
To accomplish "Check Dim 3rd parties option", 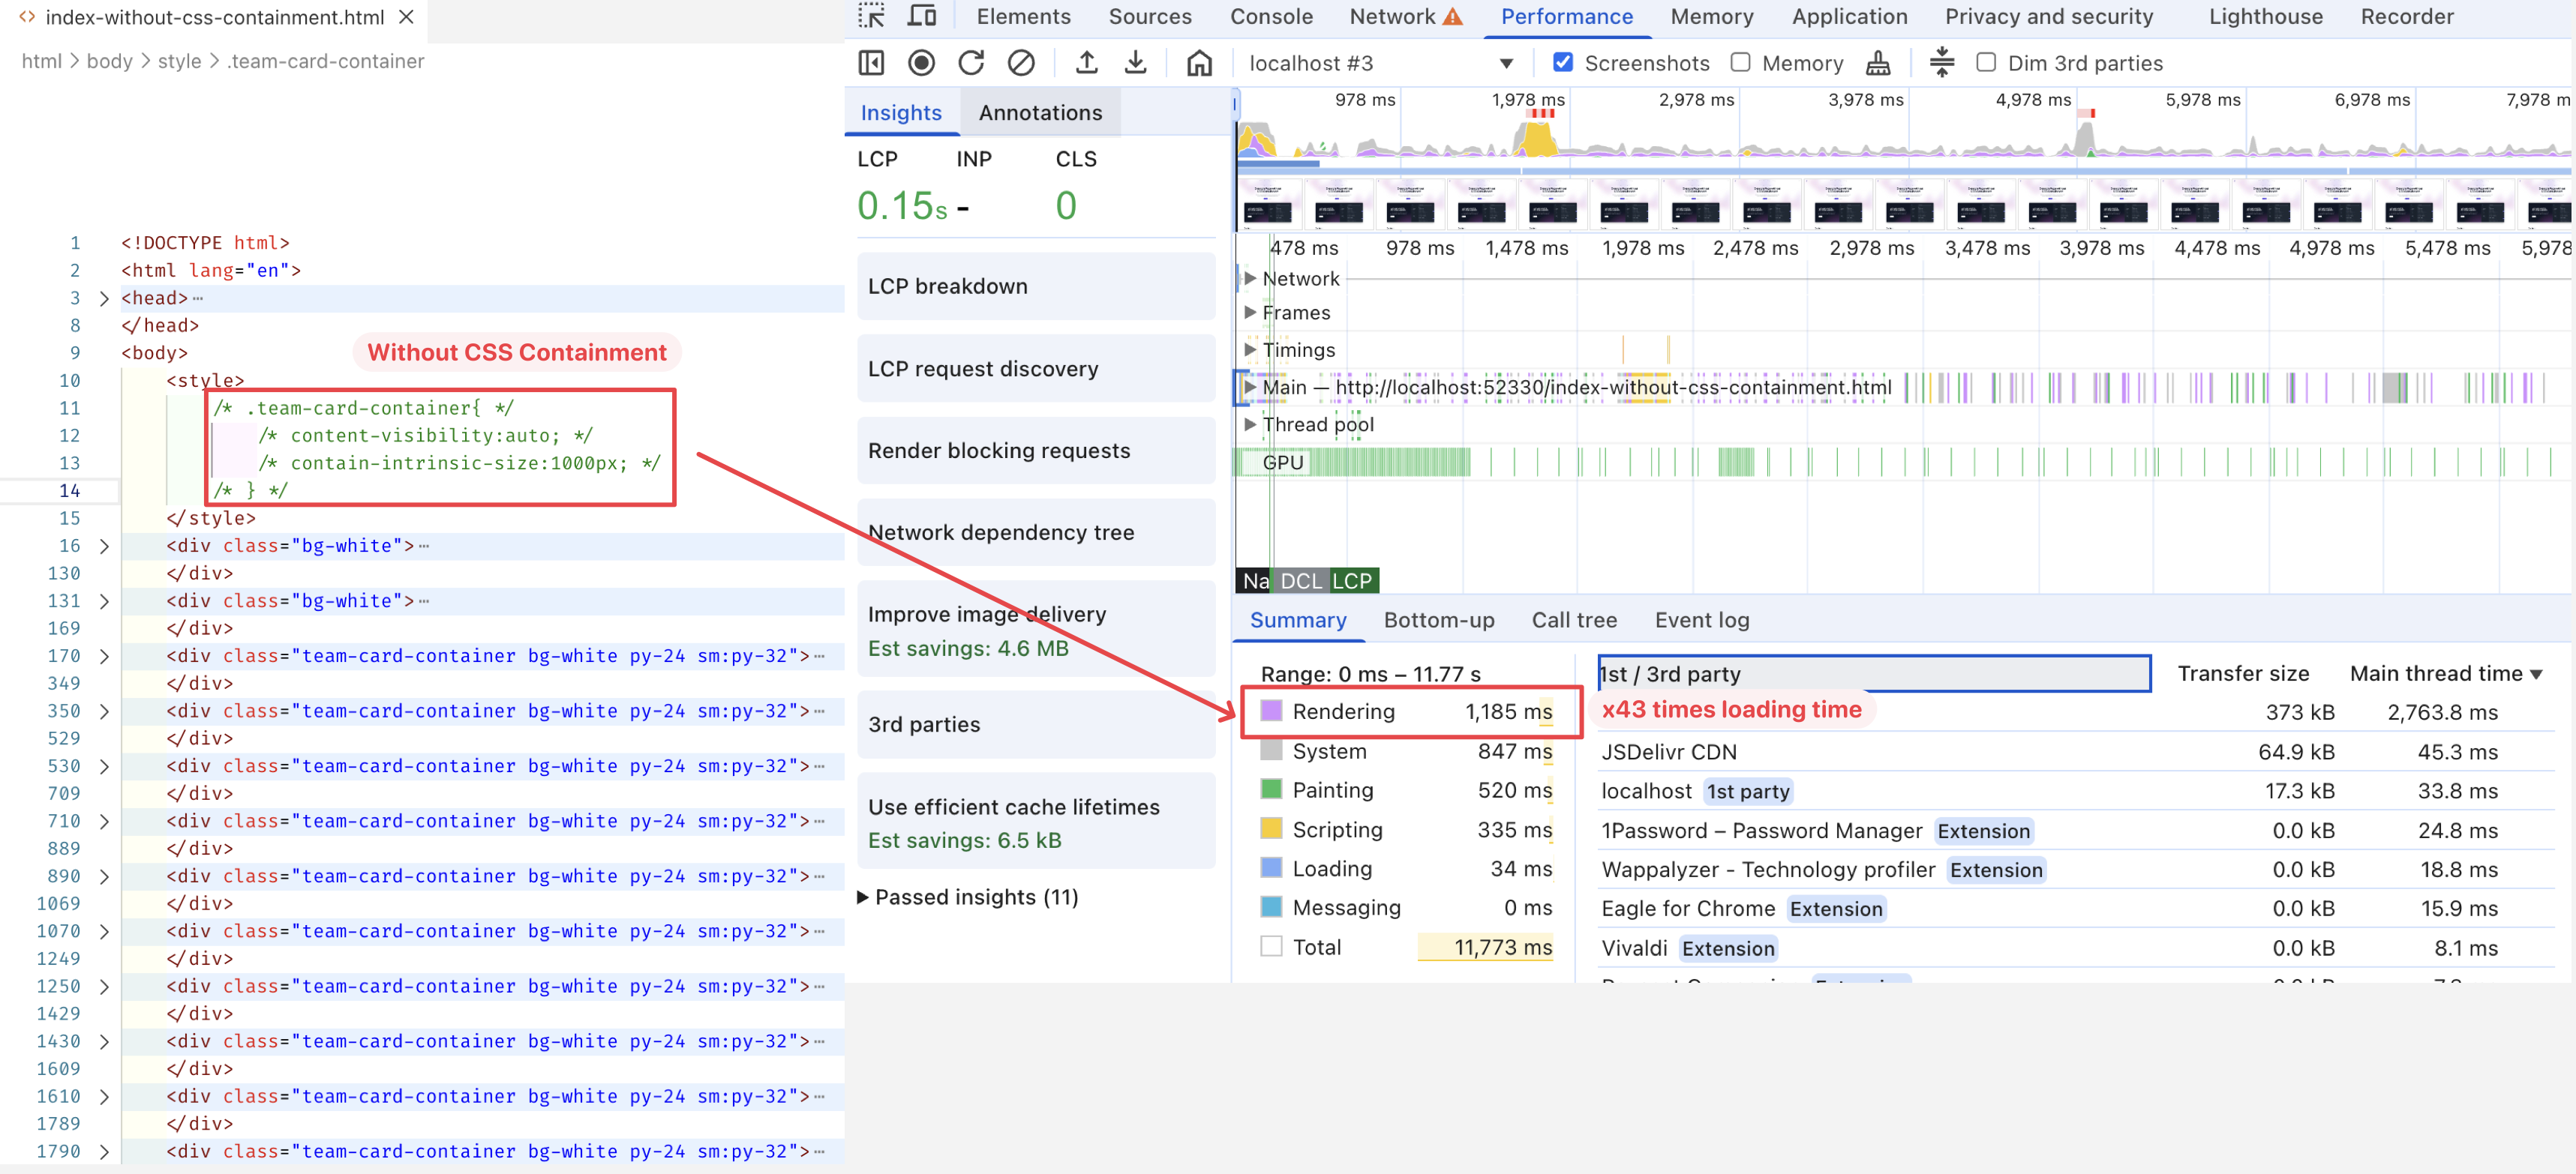I will [x=1985, y=62].
